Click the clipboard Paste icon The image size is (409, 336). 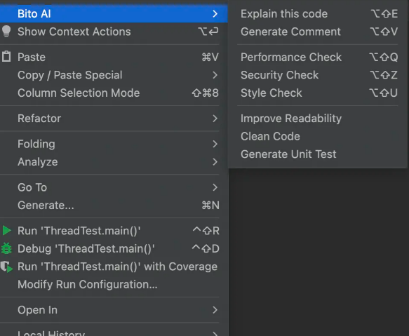coord(6,57)
